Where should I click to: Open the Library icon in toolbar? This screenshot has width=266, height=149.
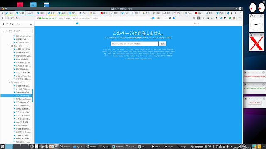194,18
